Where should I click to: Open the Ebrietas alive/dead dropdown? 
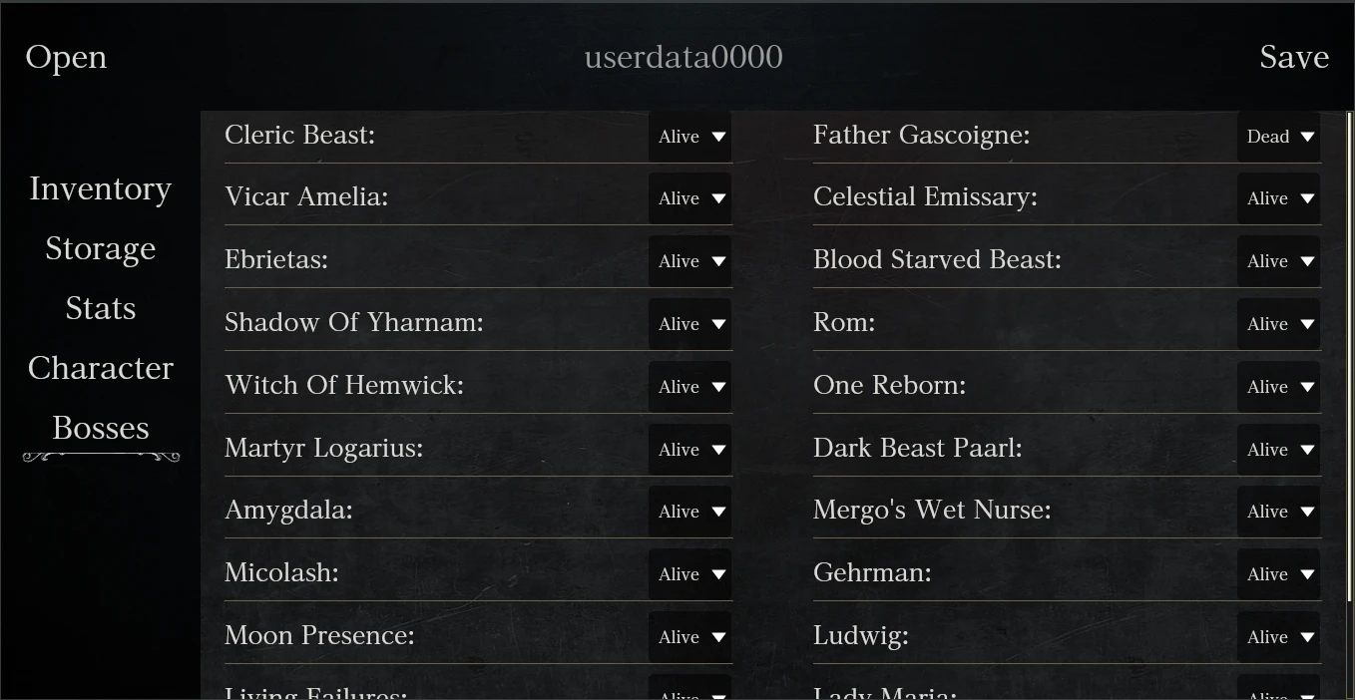click(690, 261)
